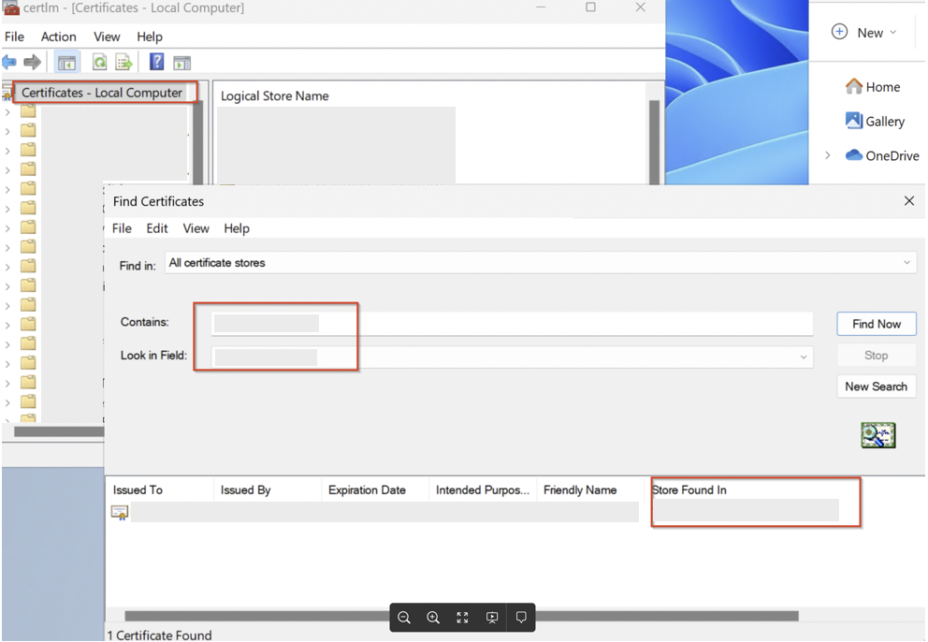Open Help using the blue question mark icon

(155, 62)
